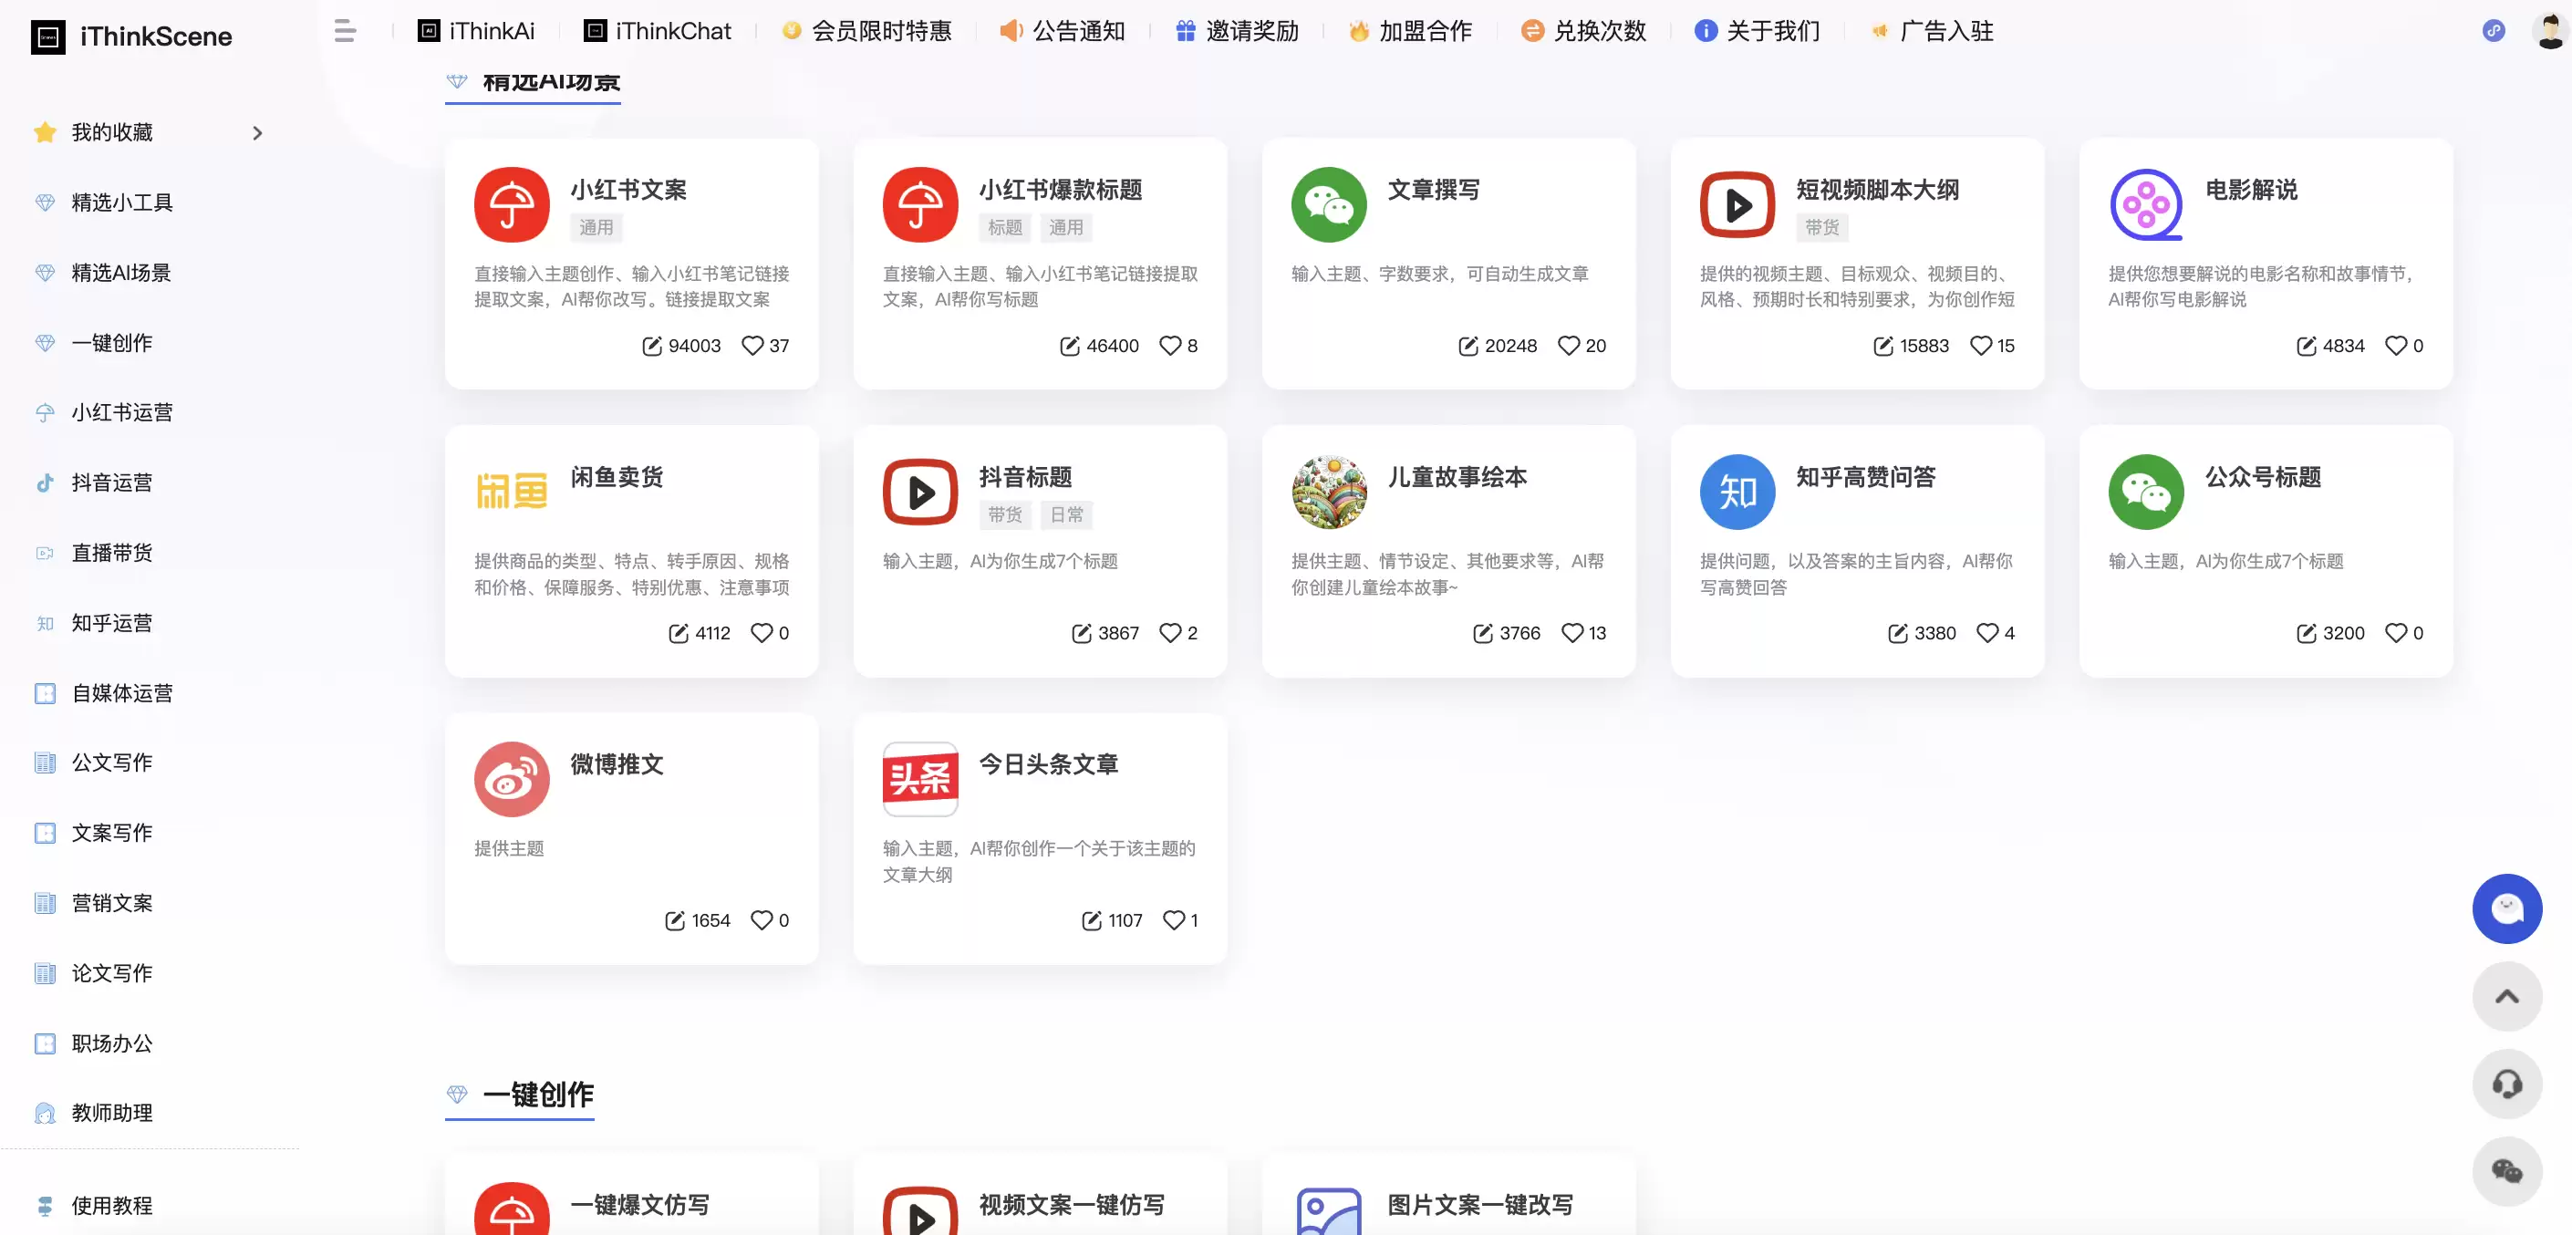Open the headset customer service icon

pyautogui.click(x=2506, y=1084)
